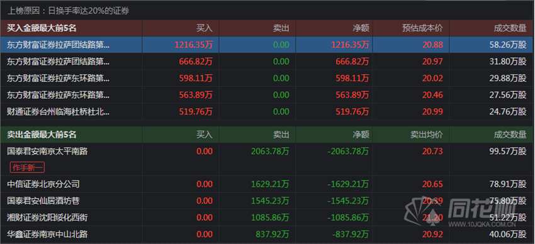
Task: Select the 湘财证券沈阳绥化西街 broker name
Action: (47, 218)
